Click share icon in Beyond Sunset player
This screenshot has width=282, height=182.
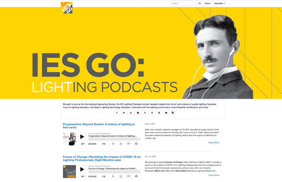[136, 143]
